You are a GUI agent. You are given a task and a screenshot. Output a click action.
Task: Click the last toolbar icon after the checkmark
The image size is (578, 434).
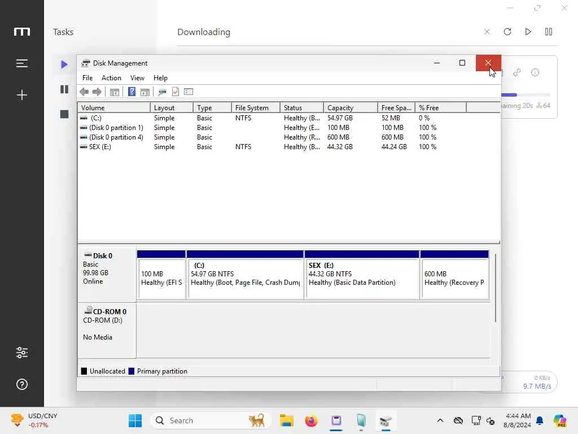click(189, 92)
